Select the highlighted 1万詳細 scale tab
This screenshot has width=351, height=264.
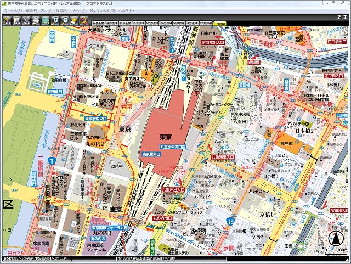[219, 23]
